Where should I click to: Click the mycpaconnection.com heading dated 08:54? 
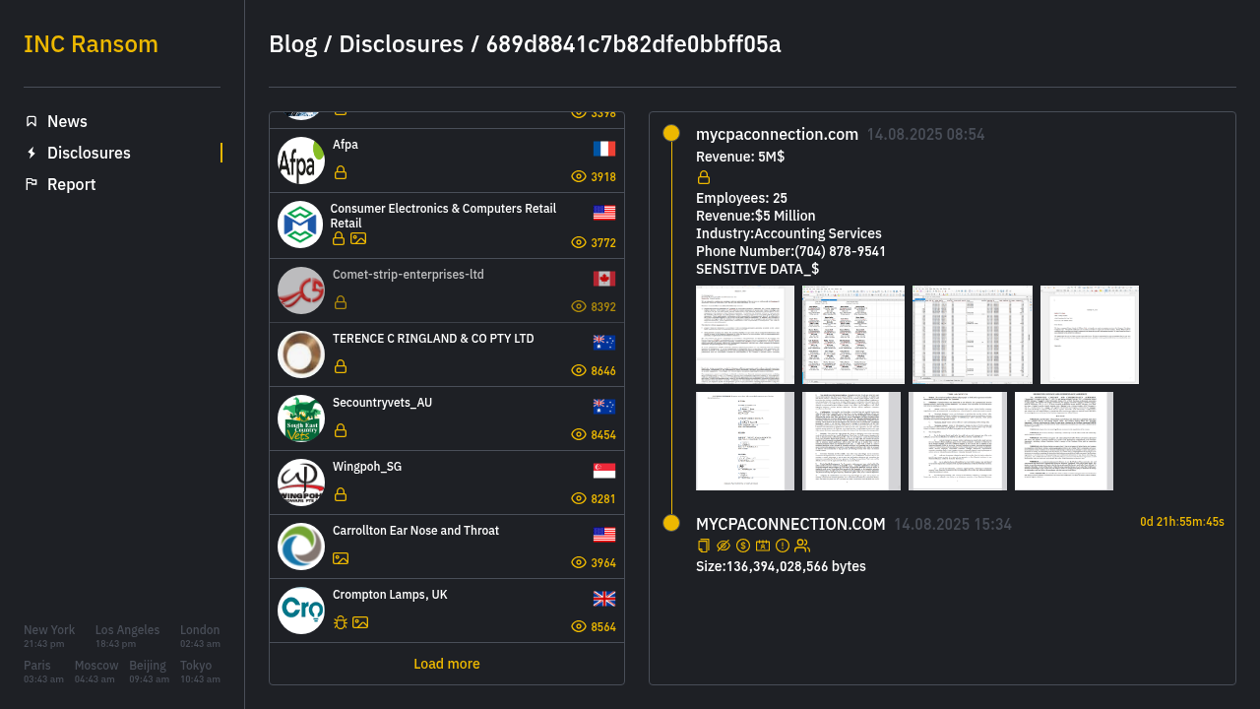tap(778, 134)
